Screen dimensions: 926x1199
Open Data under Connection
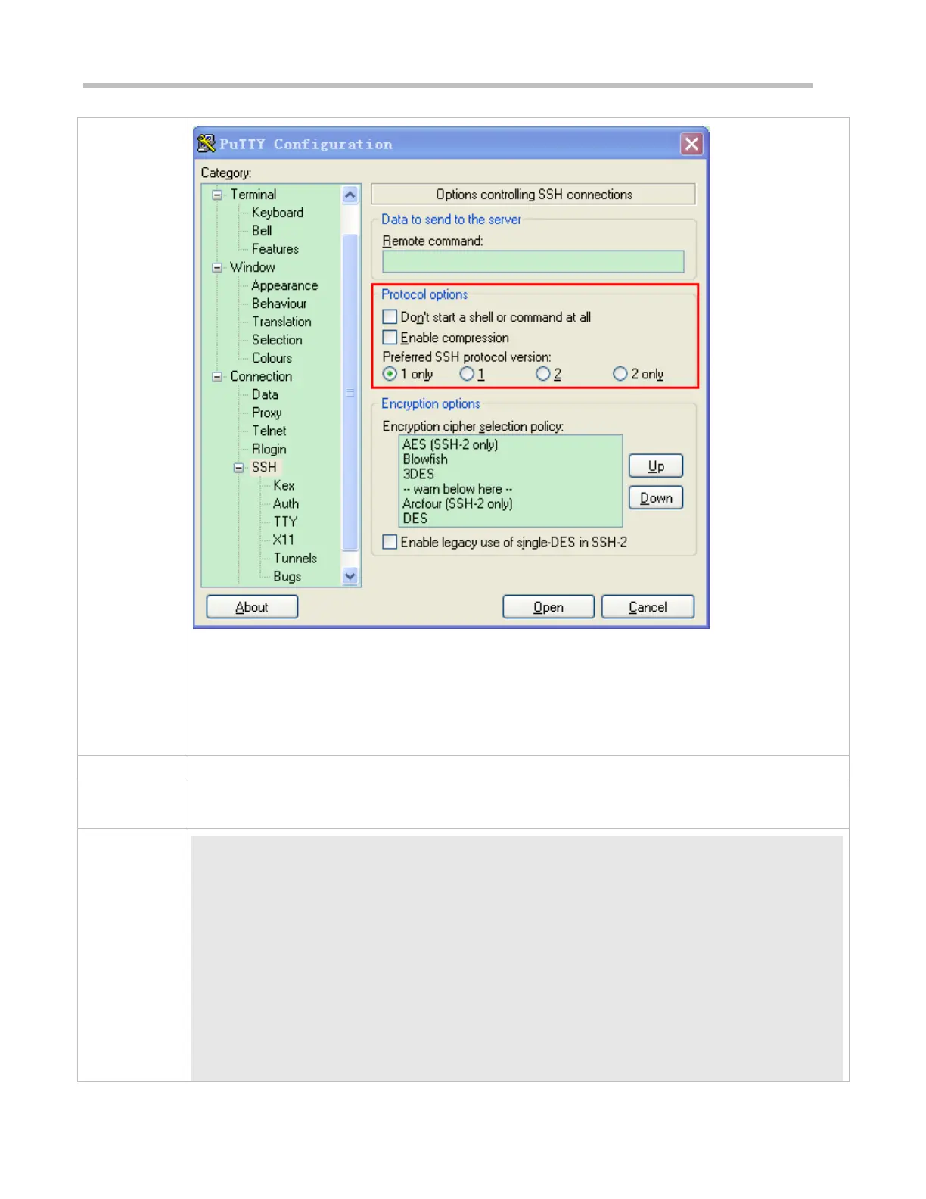(265, 394)
